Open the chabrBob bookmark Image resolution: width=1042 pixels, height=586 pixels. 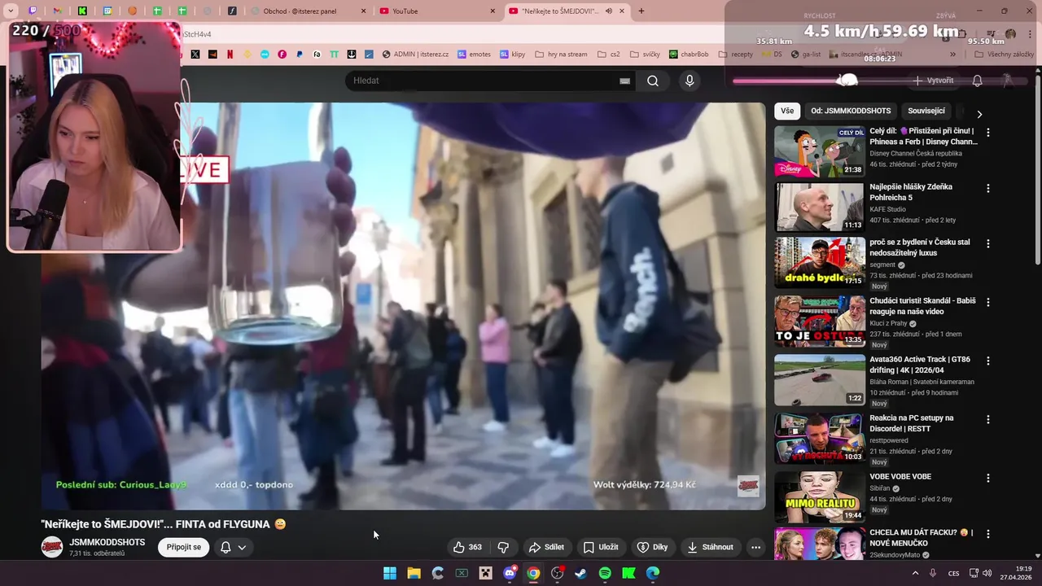coord(689,55)
